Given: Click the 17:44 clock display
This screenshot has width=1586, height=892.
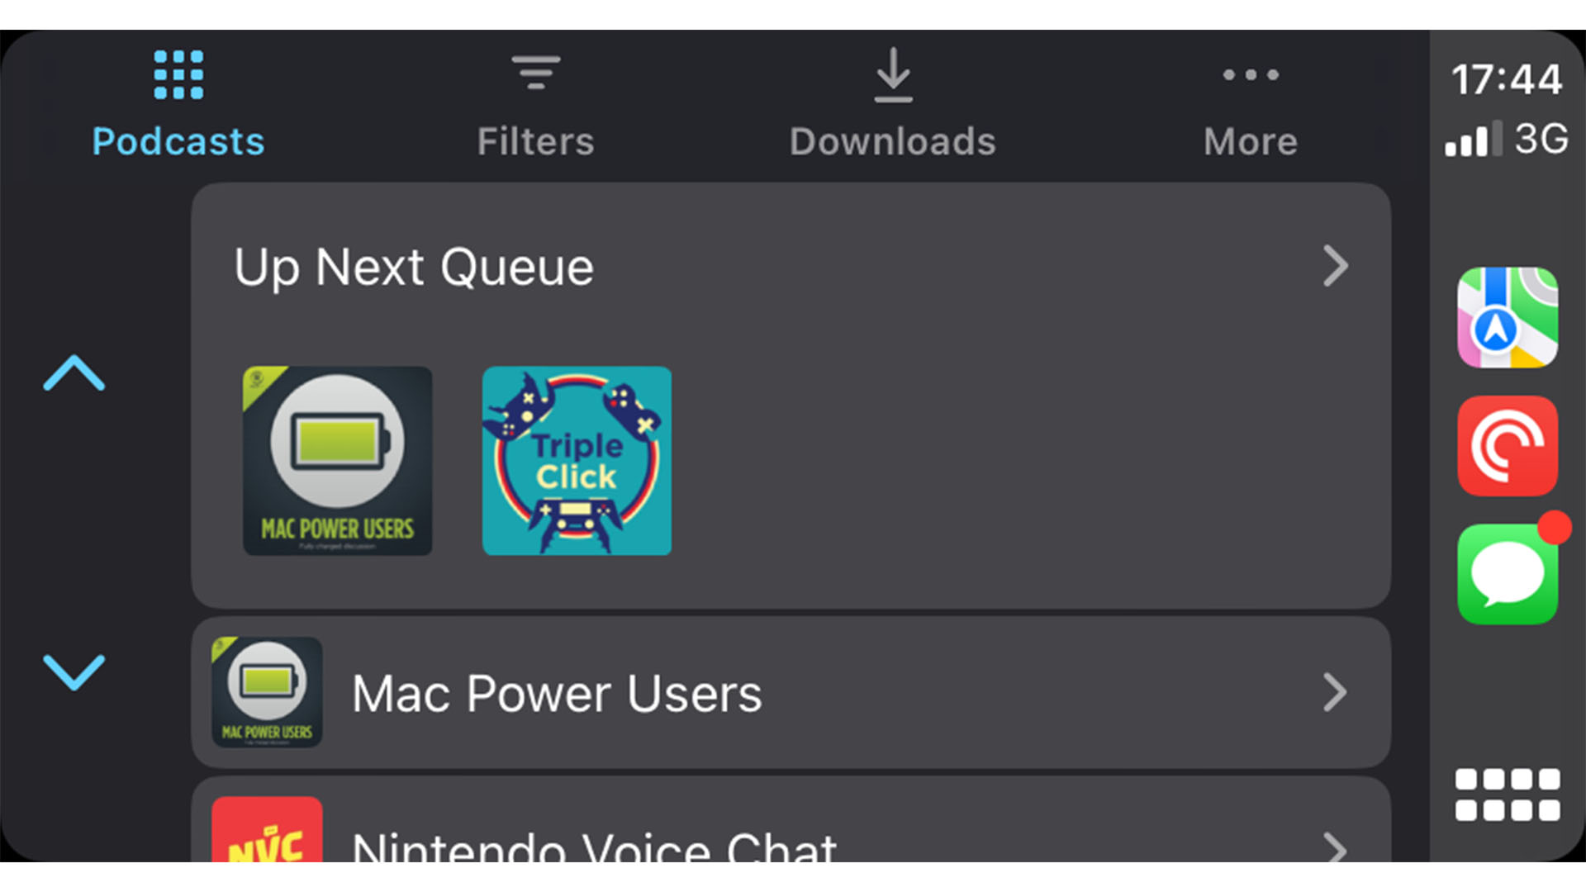Looking at the screenshot, I should [x=1507, y=80].
